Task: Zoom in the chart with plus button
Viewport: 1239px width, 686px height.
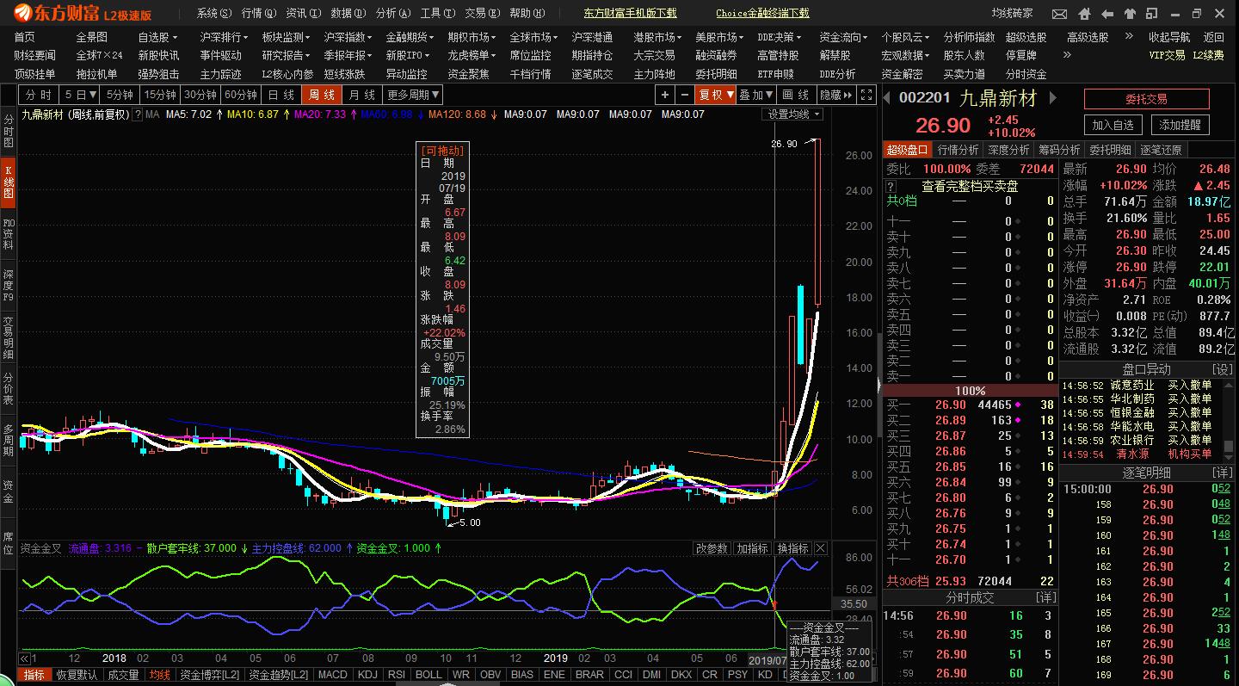Action: point(665,95)
